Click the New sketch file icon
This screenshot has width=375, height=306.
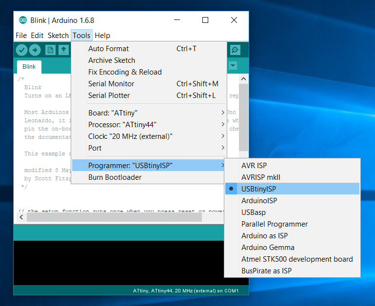pos(50,50)
